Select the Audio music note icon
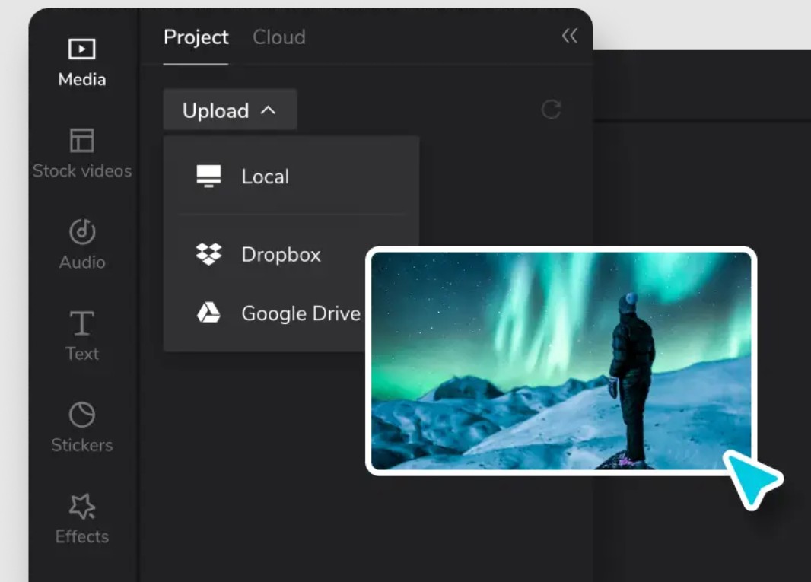 point(81,231)
